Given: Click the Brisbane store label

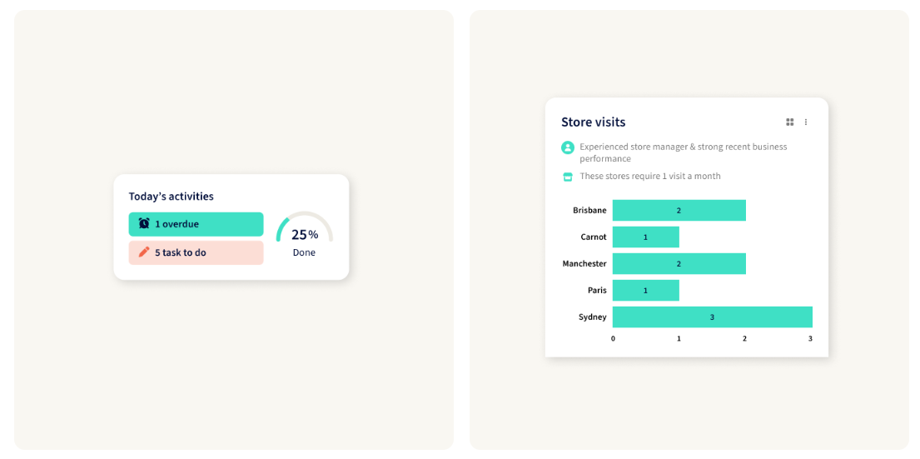Looking at the screenshot, I should point(589,211).
